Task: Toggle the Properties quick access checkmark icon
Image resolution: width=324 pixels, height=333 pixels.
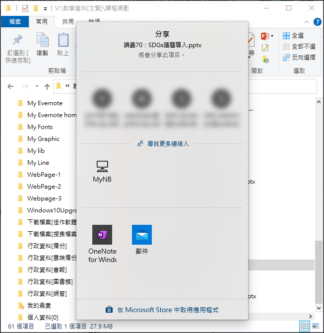Action: click(x=25, y=8)
